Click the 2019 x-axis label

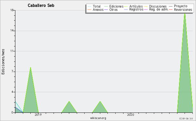(38, 114)
